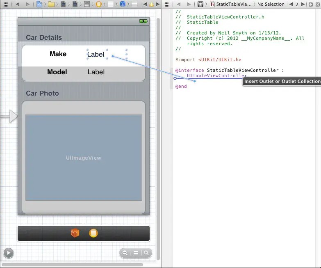This screenshot has height=268, width=321.
Task: Select the table view icon in jump bar
Action: tap(111, 4)
